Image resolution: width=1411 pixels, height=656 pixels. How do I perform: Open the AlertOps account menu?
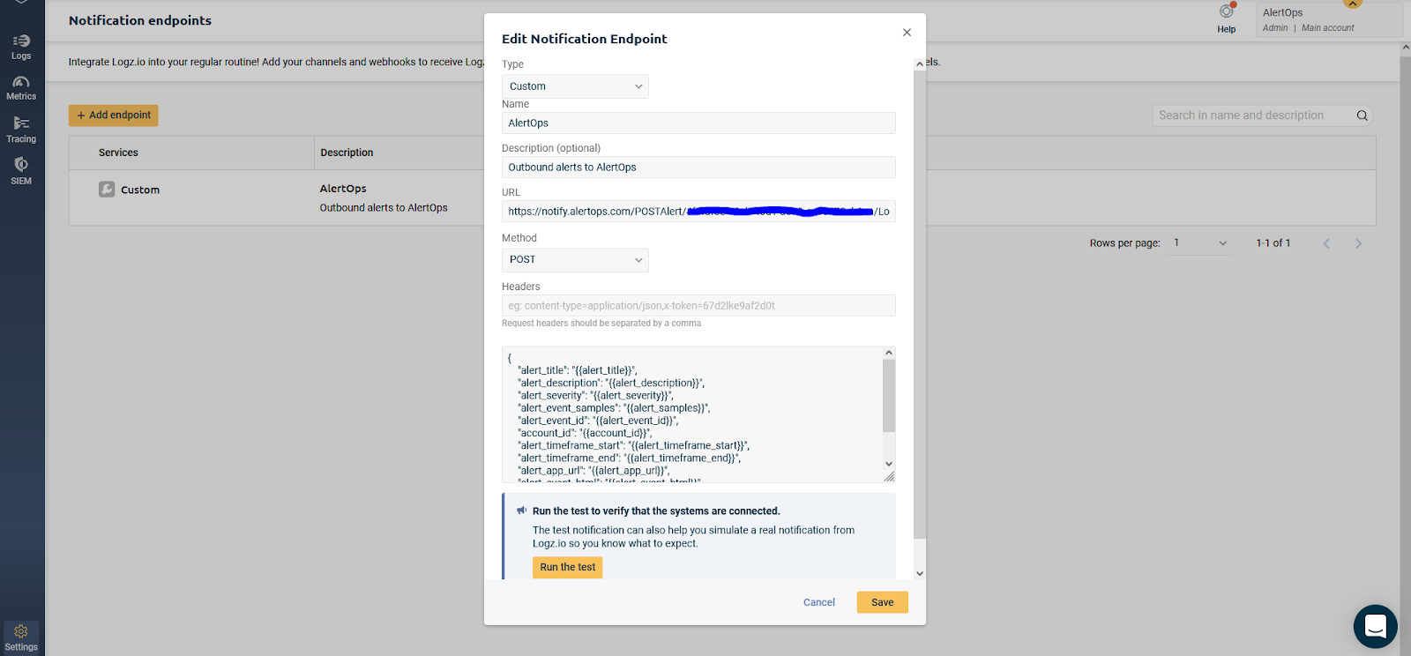tap(1328, 19)
